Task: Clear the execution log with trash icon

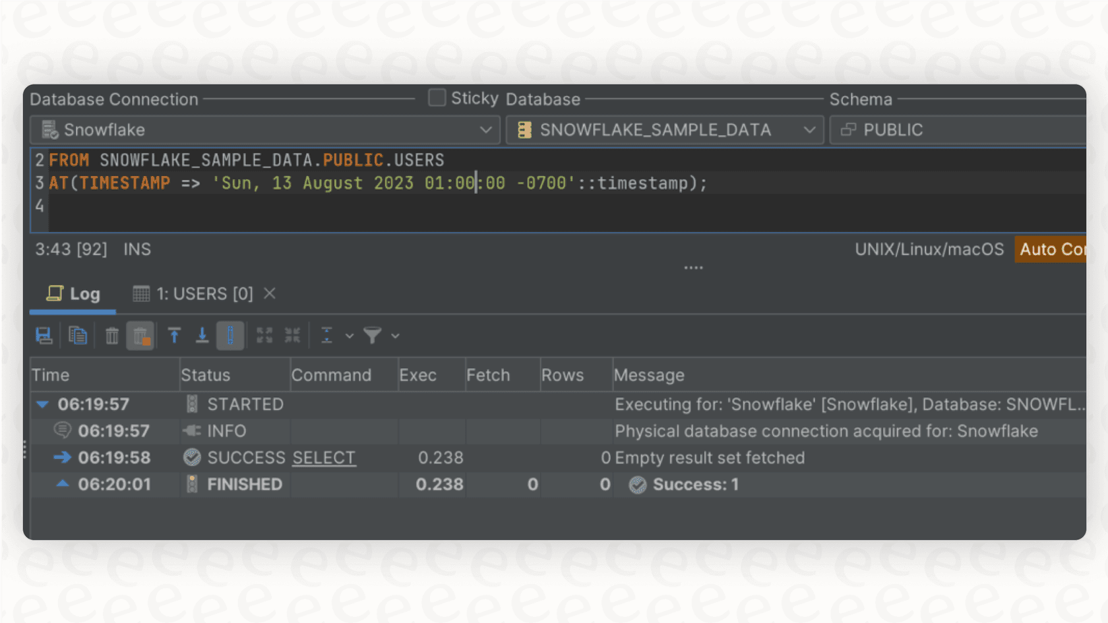Action: coord(111,335)
